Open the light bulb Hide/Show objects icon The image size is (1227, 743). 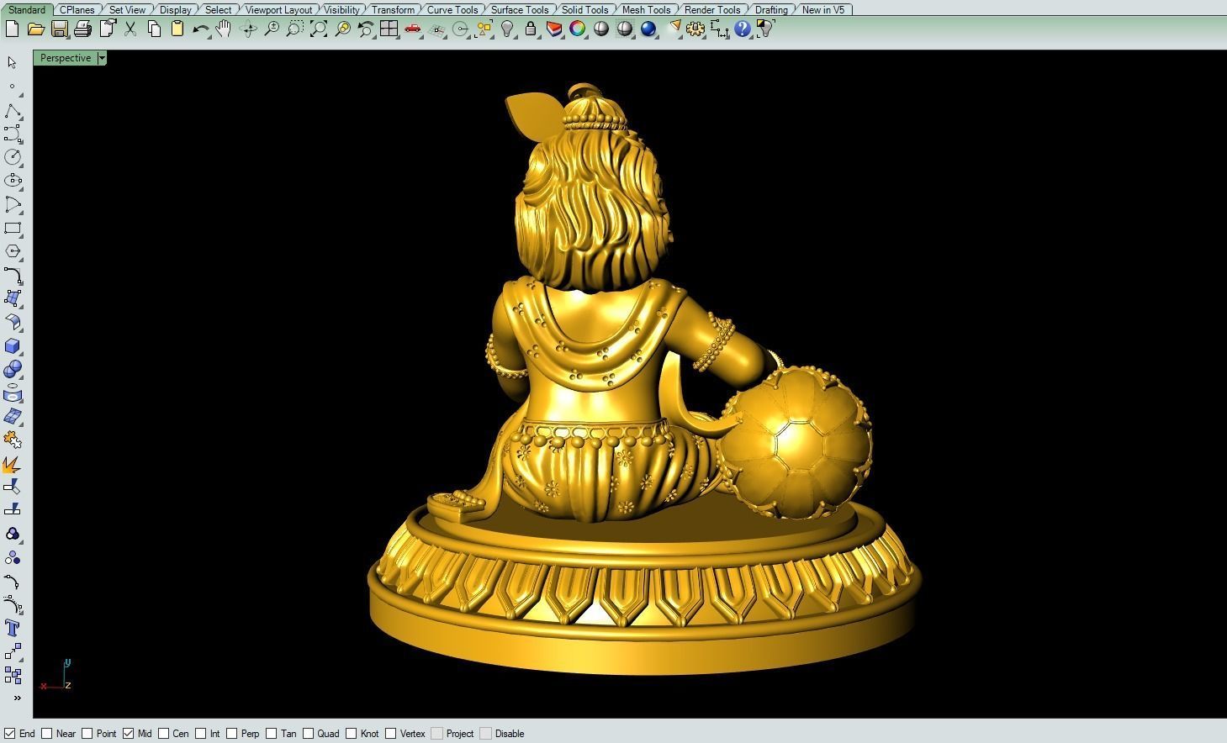(507, 29)
